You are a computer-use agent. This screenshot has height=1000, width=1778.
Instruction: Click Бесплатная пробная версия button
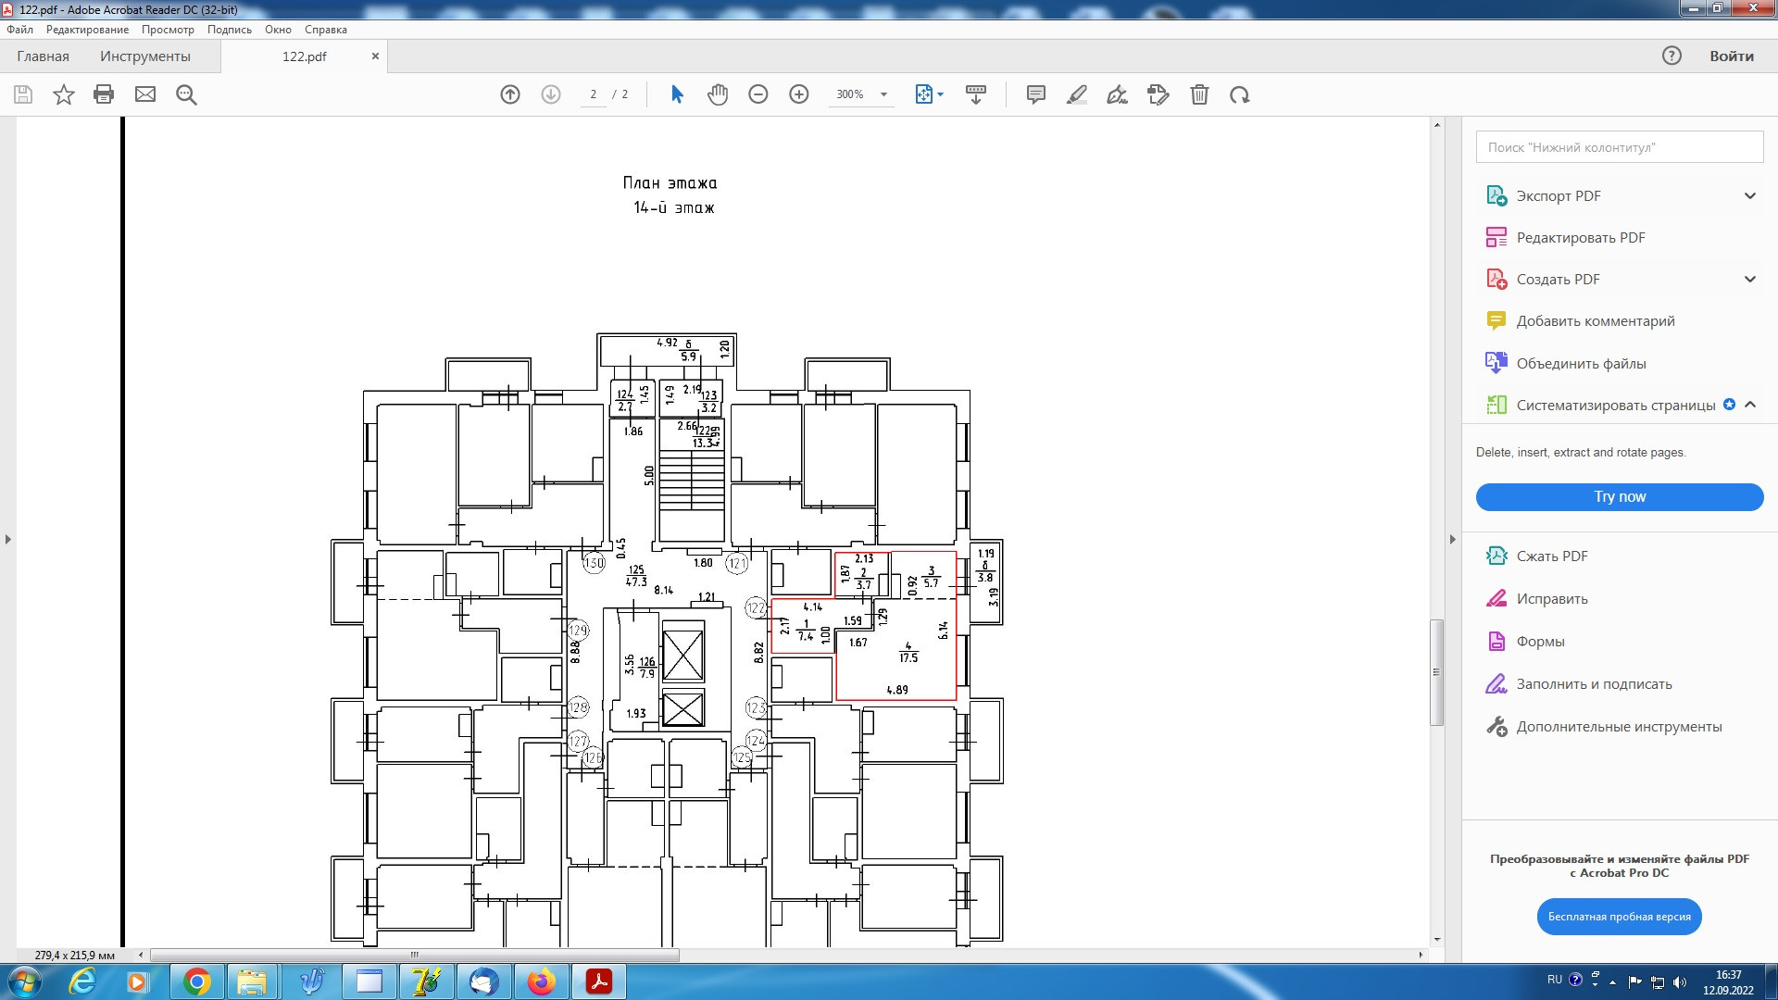1619,917
